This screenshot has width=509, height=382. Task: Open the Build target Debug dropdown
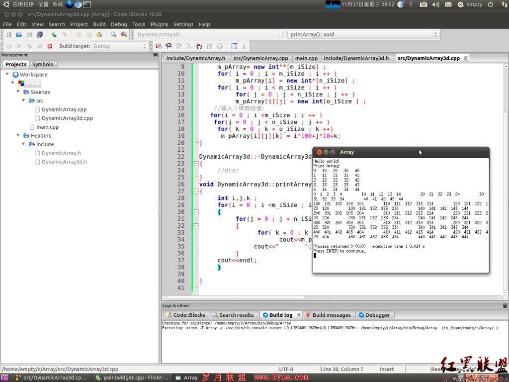pos(119,46)
